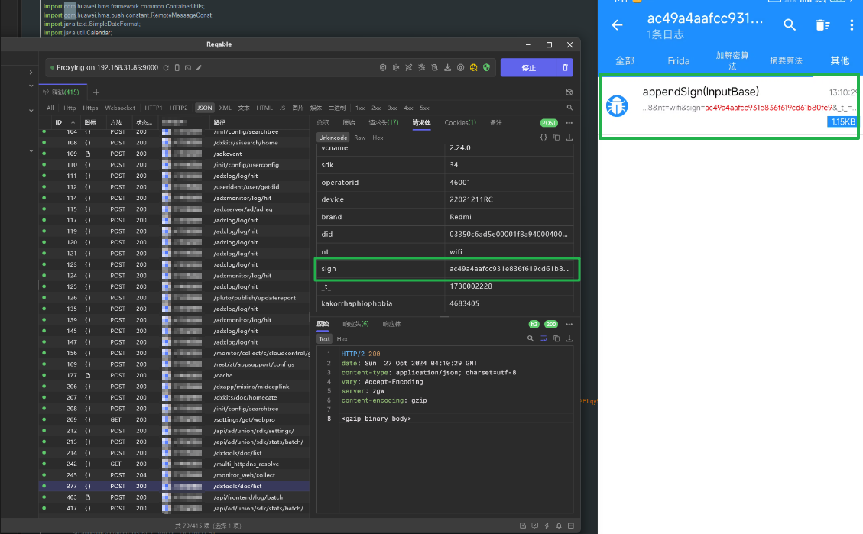Image resolution: width=863 pixels, height=534 pixels.
Task: Copy request body using the copy icon
Action: (556, 138)
